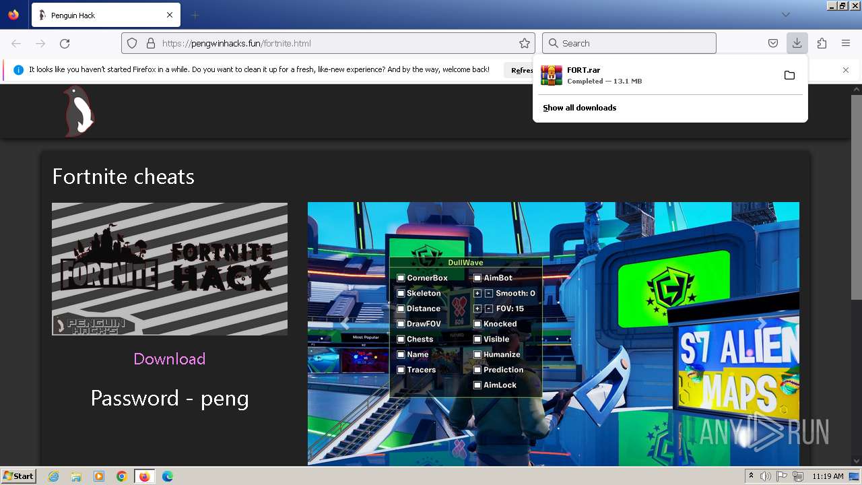Toggle the Skeleton checkbox
Screen dimensions: 862x485
(x=401, y=293)
